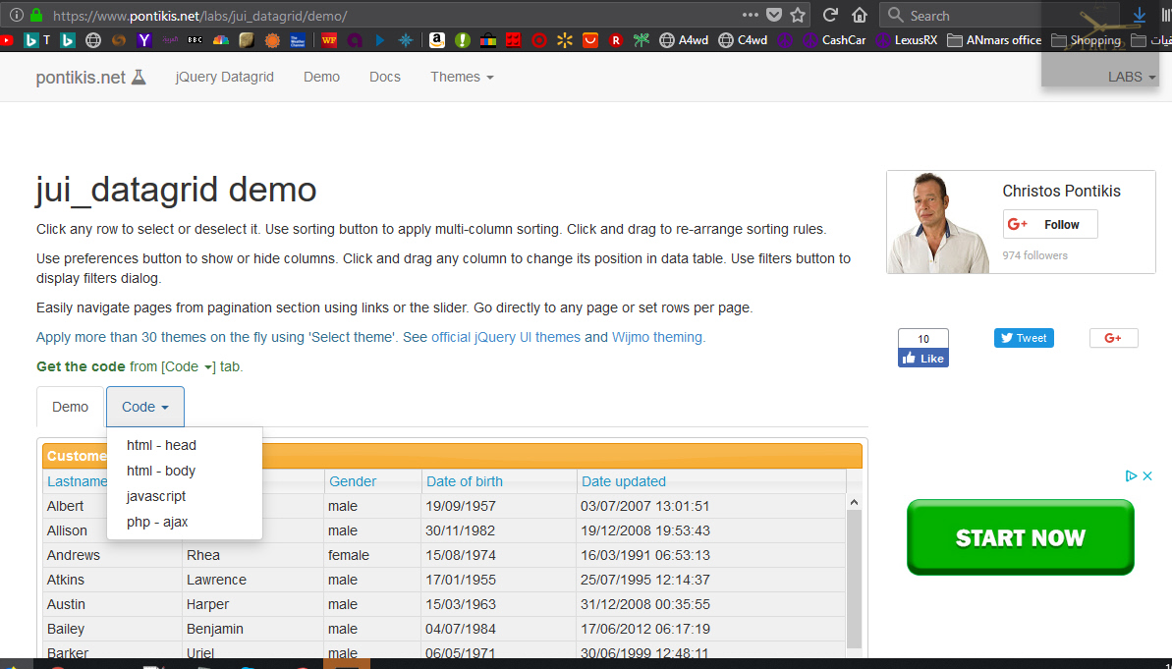The height and width of the screenshot is (669, 1172).
Task: Bookmark this page using the star icon
Action: click(x=798, y=15)
